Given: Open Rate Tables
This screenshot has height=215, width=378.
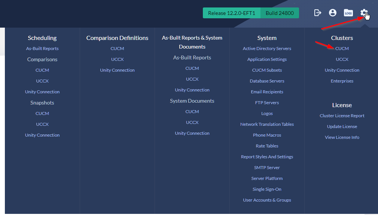Looking at the screenshot, I should pos(267,146).
